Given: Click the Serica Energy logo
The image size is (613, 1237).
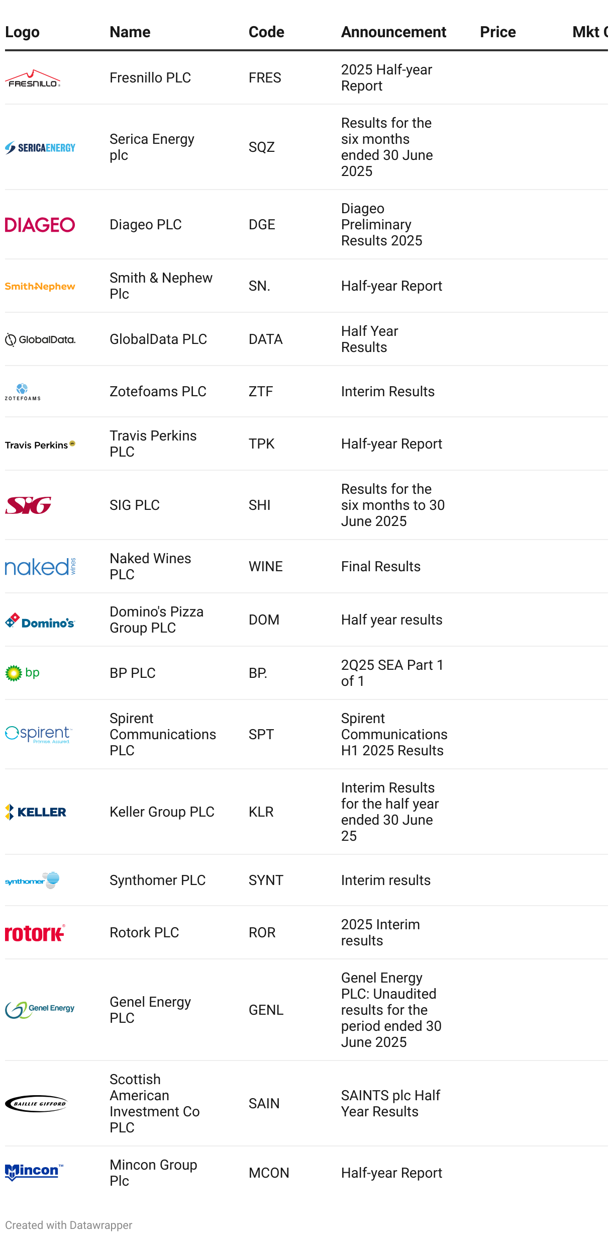Looking at the screenshot, I should pyautogui.click(x=40, y=147).
